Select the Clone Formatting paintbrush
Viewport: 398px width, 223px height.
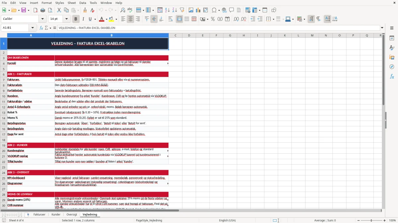point(85,10)
